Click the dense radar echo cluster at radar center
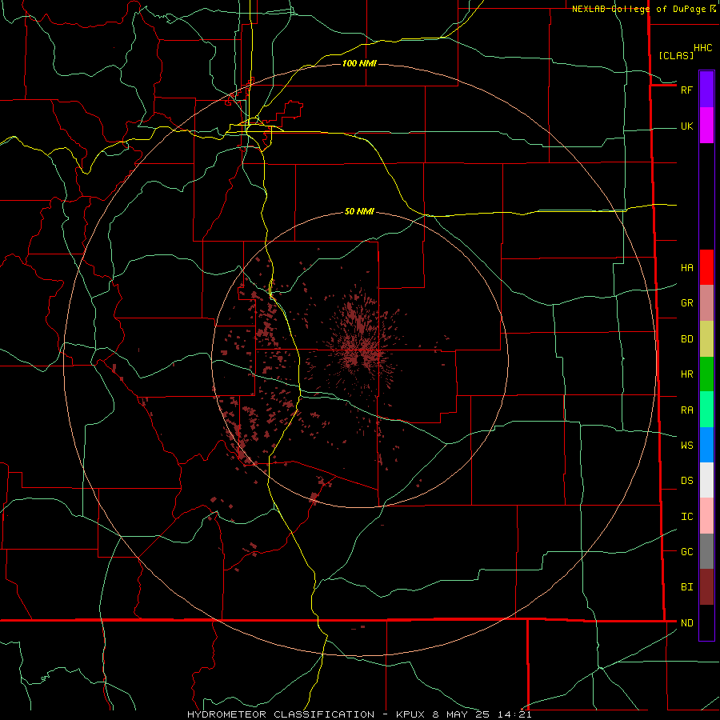720x720 pixels. point(362,351)
